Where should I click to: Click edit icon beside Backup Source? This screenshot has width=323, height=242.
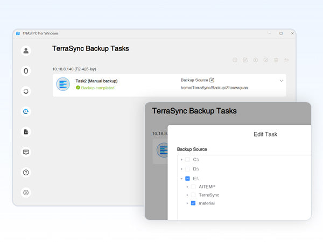(212, 80)
